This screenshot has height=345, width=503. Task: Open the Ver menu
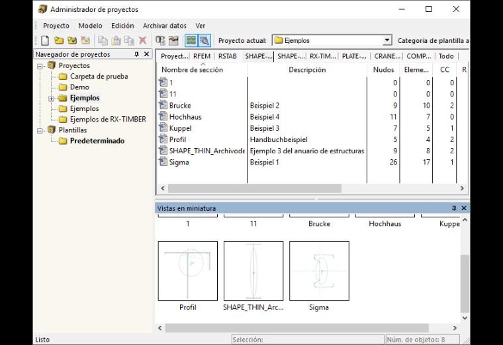point(200,26)
